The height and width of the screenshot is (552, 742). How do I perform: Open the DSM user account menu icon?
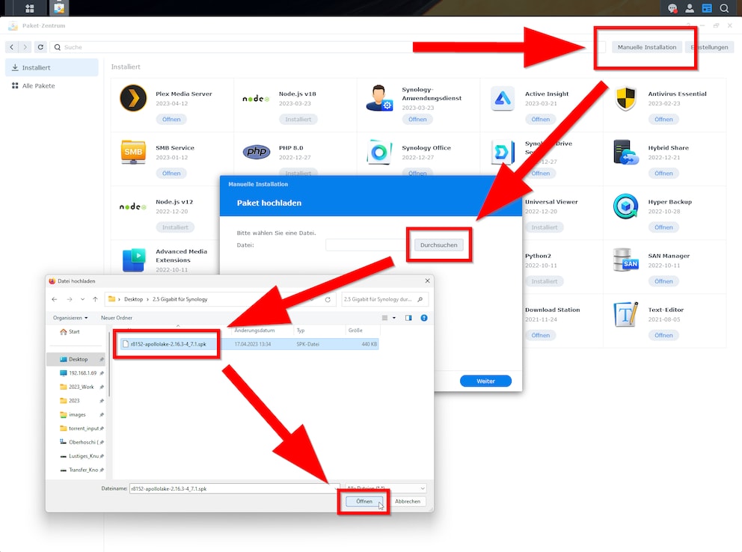coord(690,8)
